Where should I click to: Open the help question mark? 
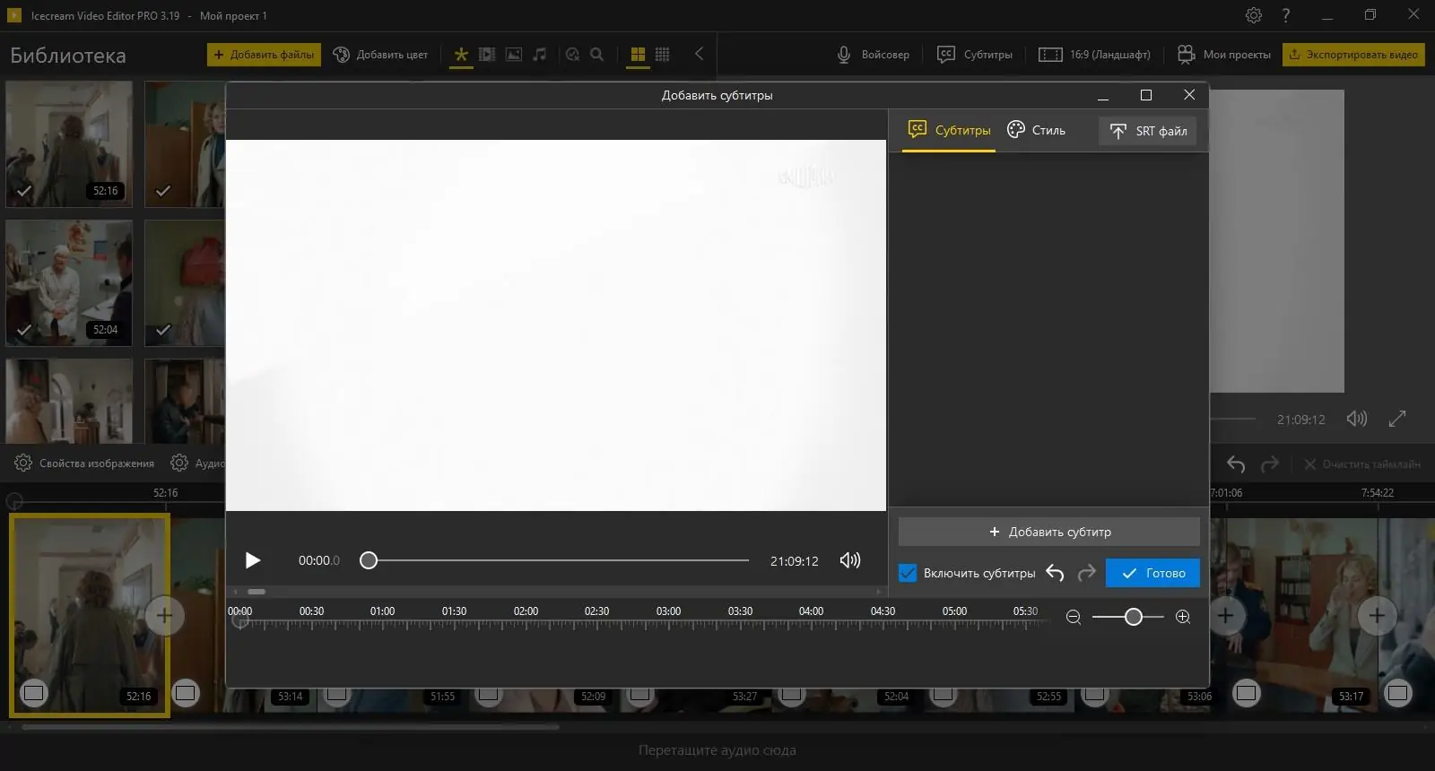click(1286, 15)
